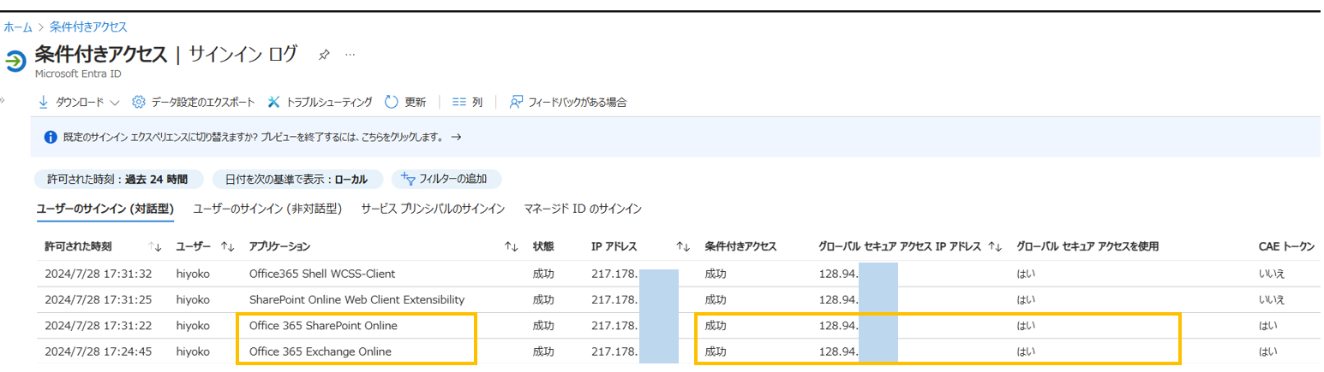
Task: Open the Office 365 SharePoint Online row
Action: [323, 326]
